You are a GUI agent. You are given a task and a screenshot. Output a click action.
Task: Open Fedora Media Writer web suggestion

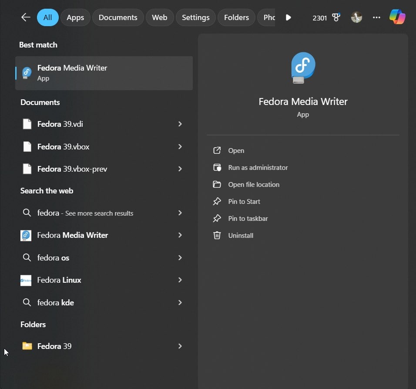[x=104, y=235]
